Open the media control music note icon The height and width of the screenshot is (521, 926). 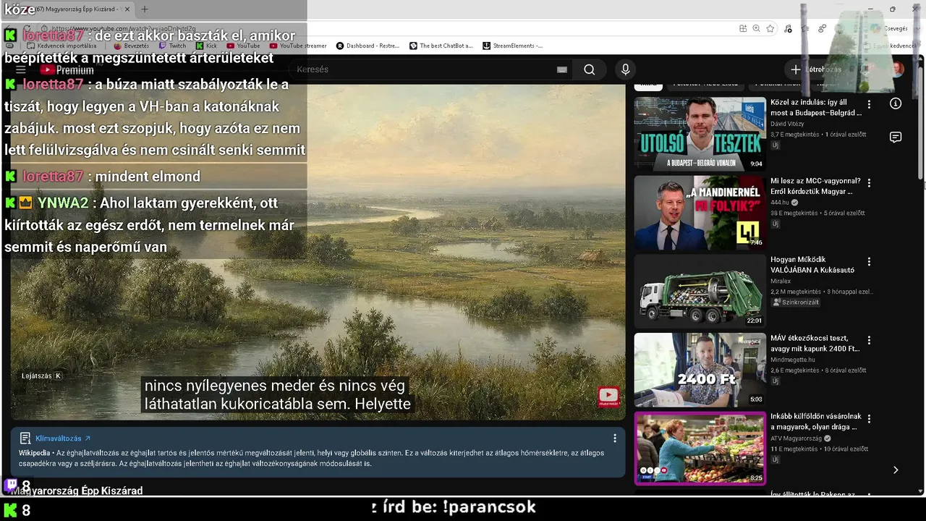[788, 28]
